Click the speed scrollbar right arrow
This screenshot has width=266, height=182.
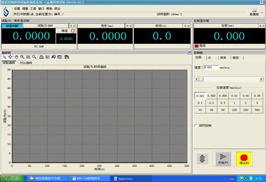coord(261,79)
